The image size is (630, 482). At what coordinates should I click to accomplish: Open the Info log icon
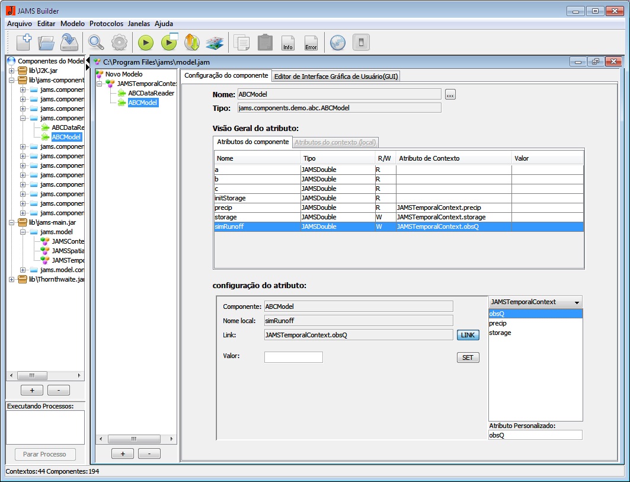[288, 43]
